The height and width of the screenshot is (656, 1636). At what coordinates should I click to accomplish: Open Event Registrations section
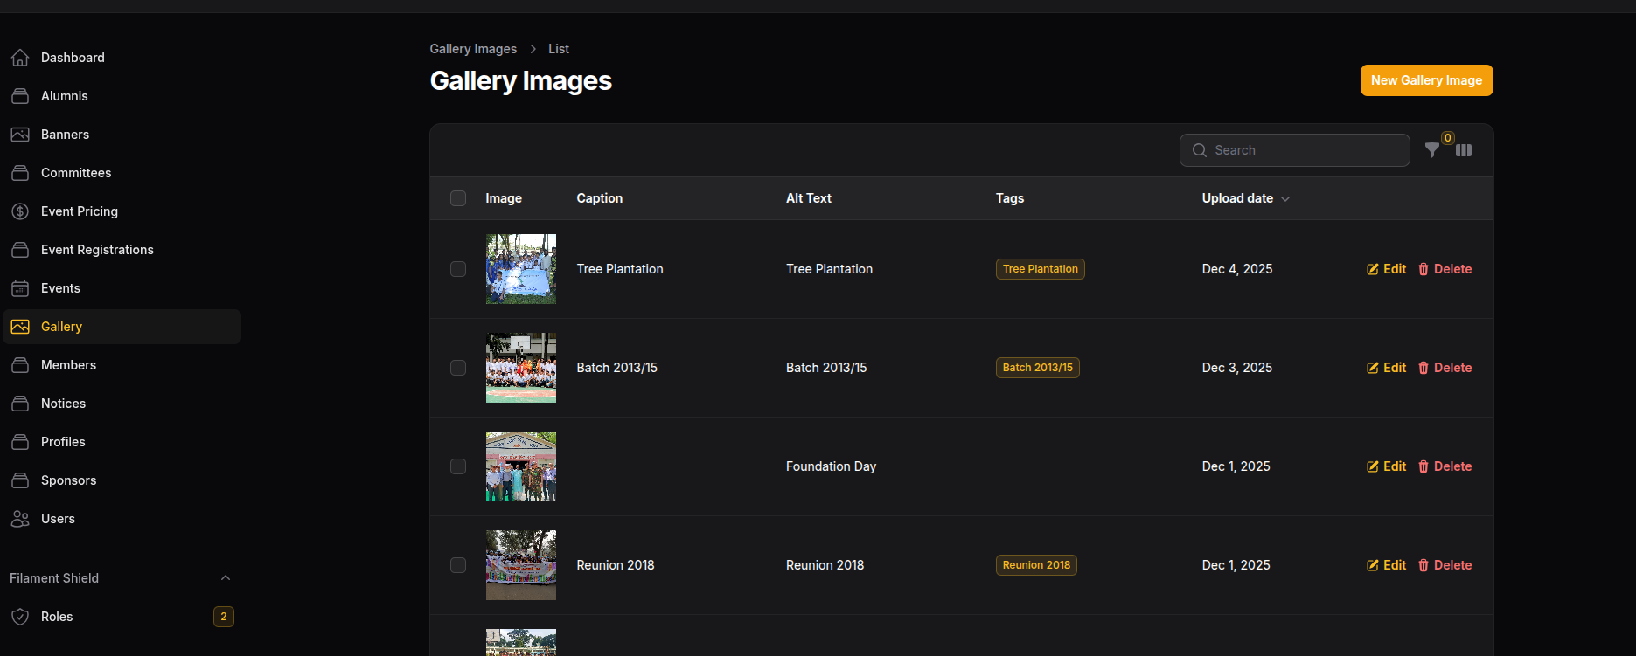pos(122,250)
